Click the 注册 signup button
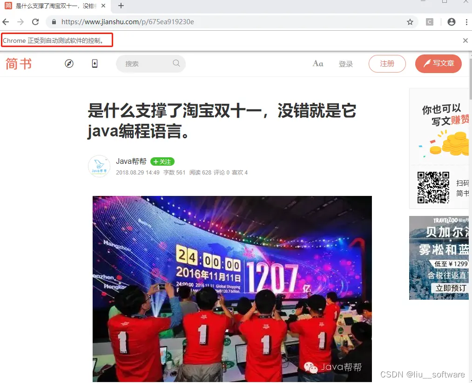 [x=387, y=64]
